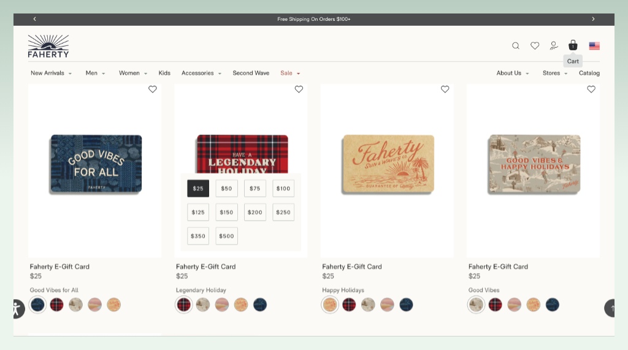Pick the red plaid swatch under Happy Holidays

(349, 305)
